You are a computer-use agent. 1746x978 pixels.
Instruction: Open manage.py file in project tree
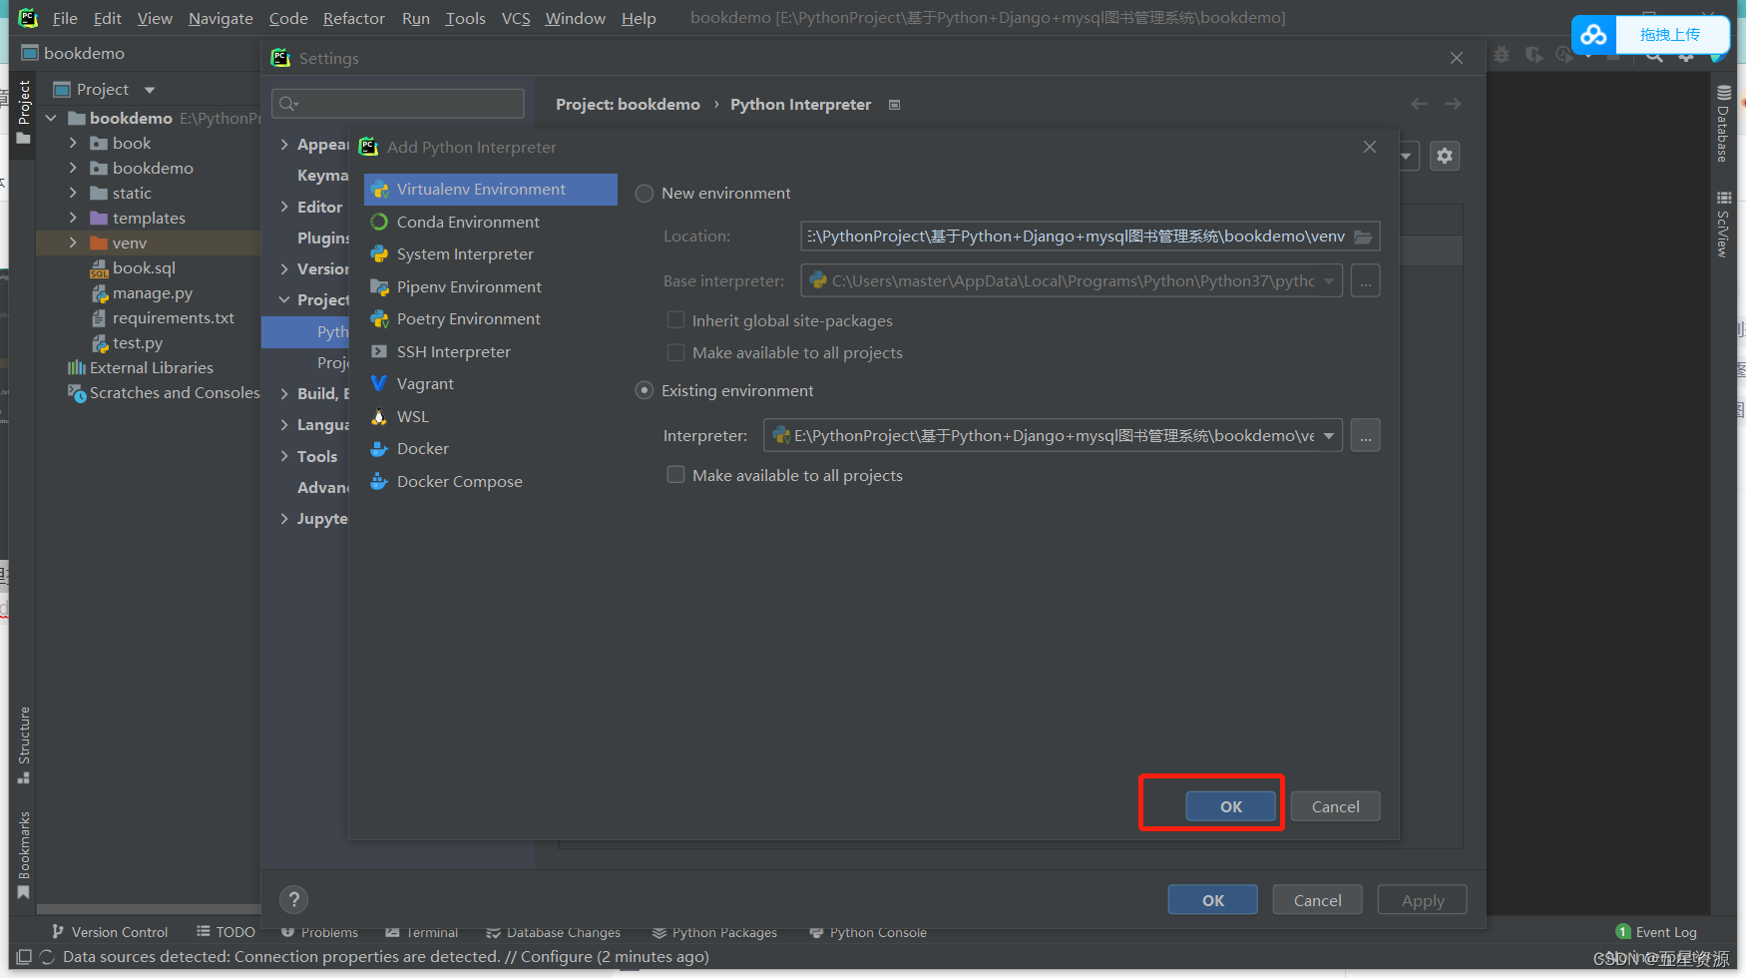pos(152,293)
